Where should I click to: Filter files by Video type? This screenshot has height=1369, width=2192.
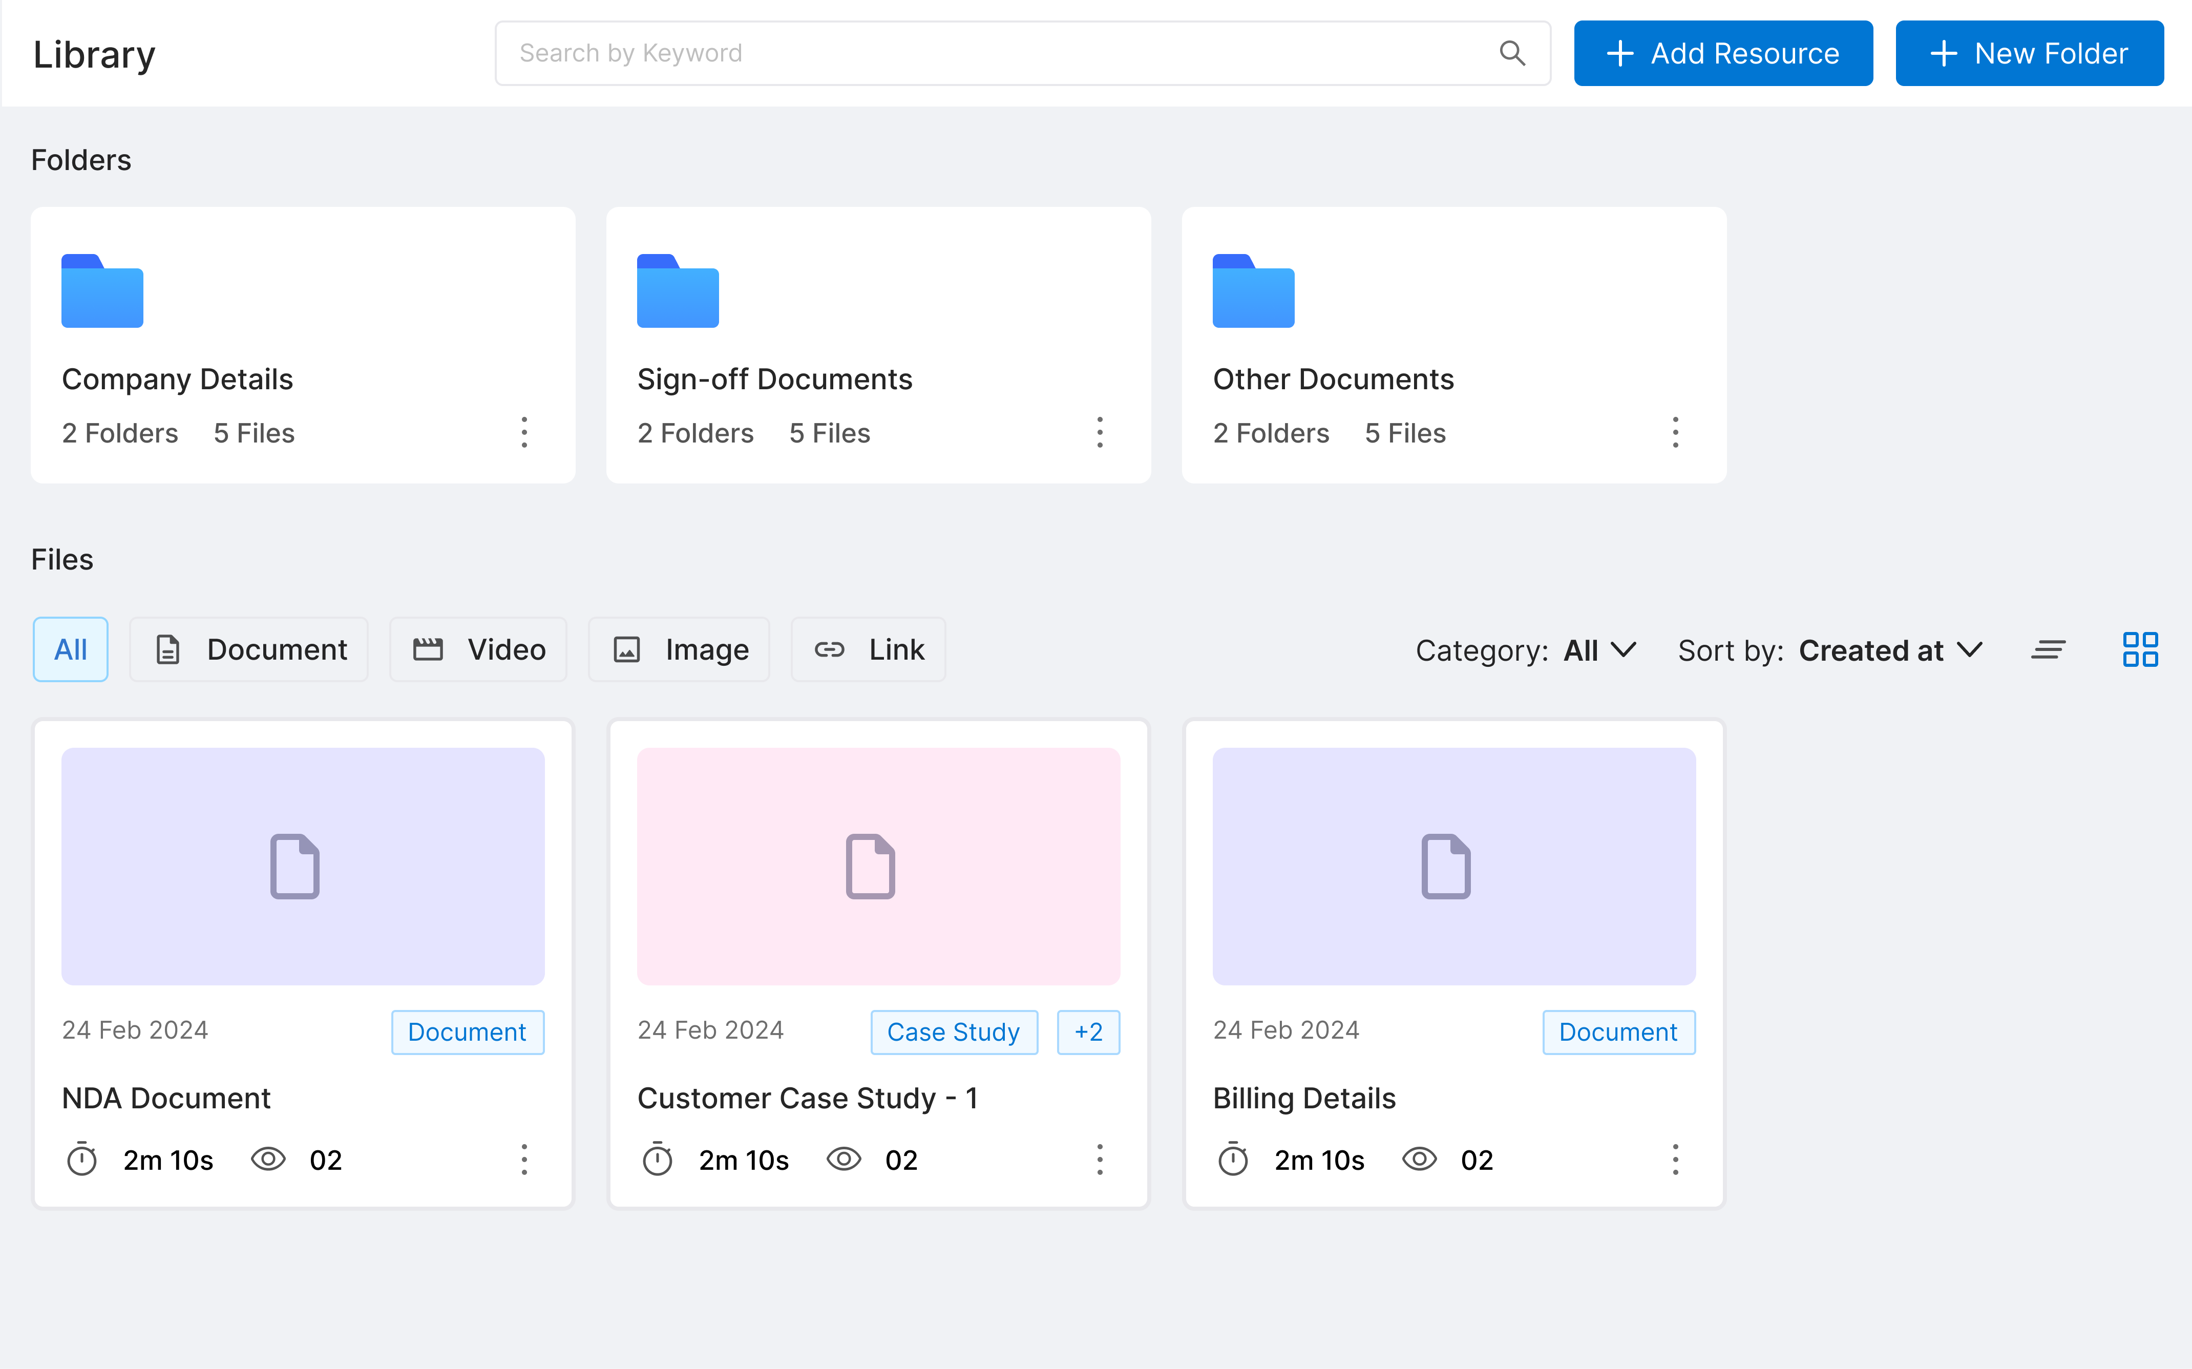pyautogui.click(x=478, y=650)
